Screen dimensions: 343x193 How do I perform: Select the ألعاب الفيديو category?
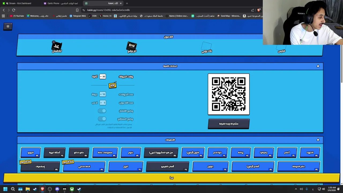pos(168,166)
